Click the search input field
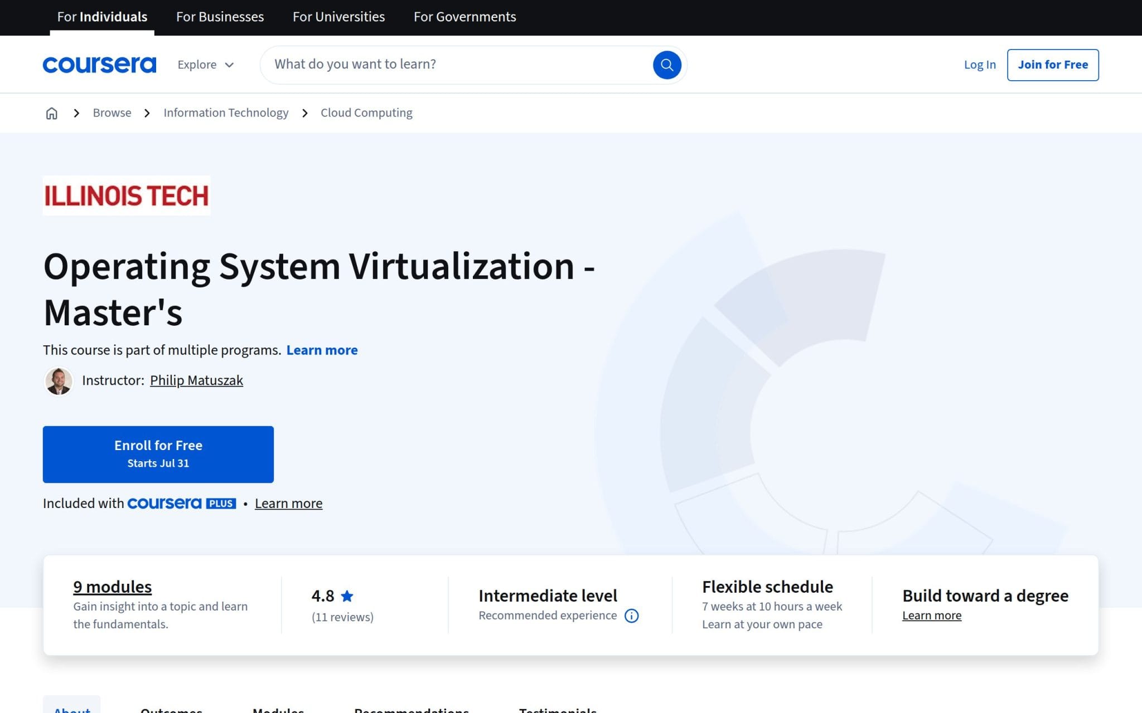The image size is (1142, 713). point(457,65)
